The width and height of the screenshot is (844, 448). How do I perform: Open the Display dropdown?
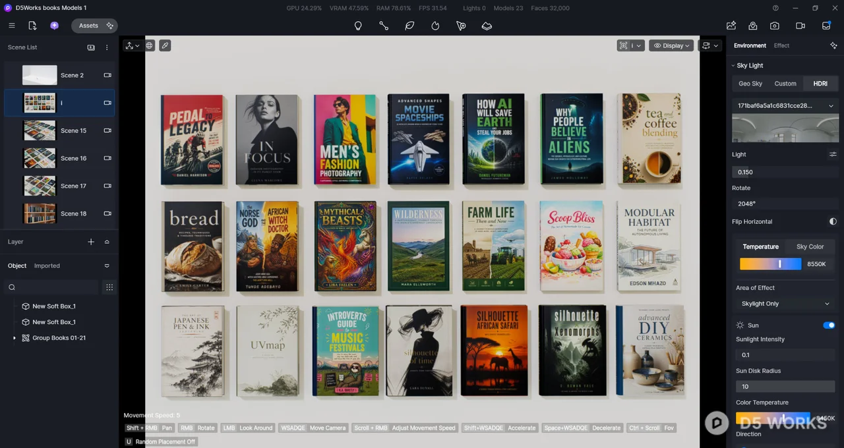point(671,45)
